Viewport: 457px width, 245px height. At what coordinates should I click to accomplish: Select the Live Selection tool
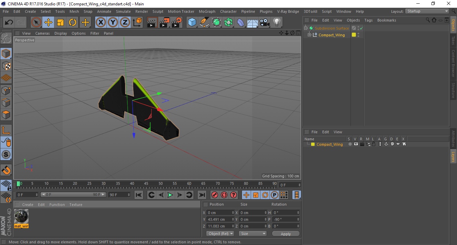click(36, 23)
